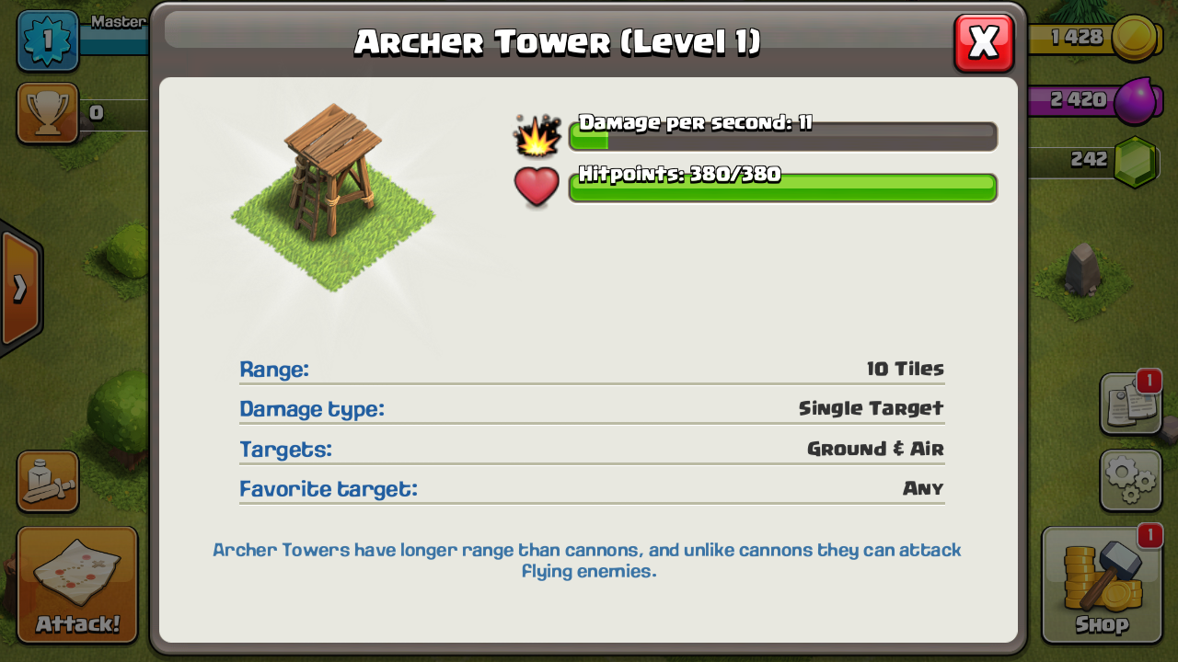Open the settings gears icon
The image size is (1178, 662).
[1131, 480]
